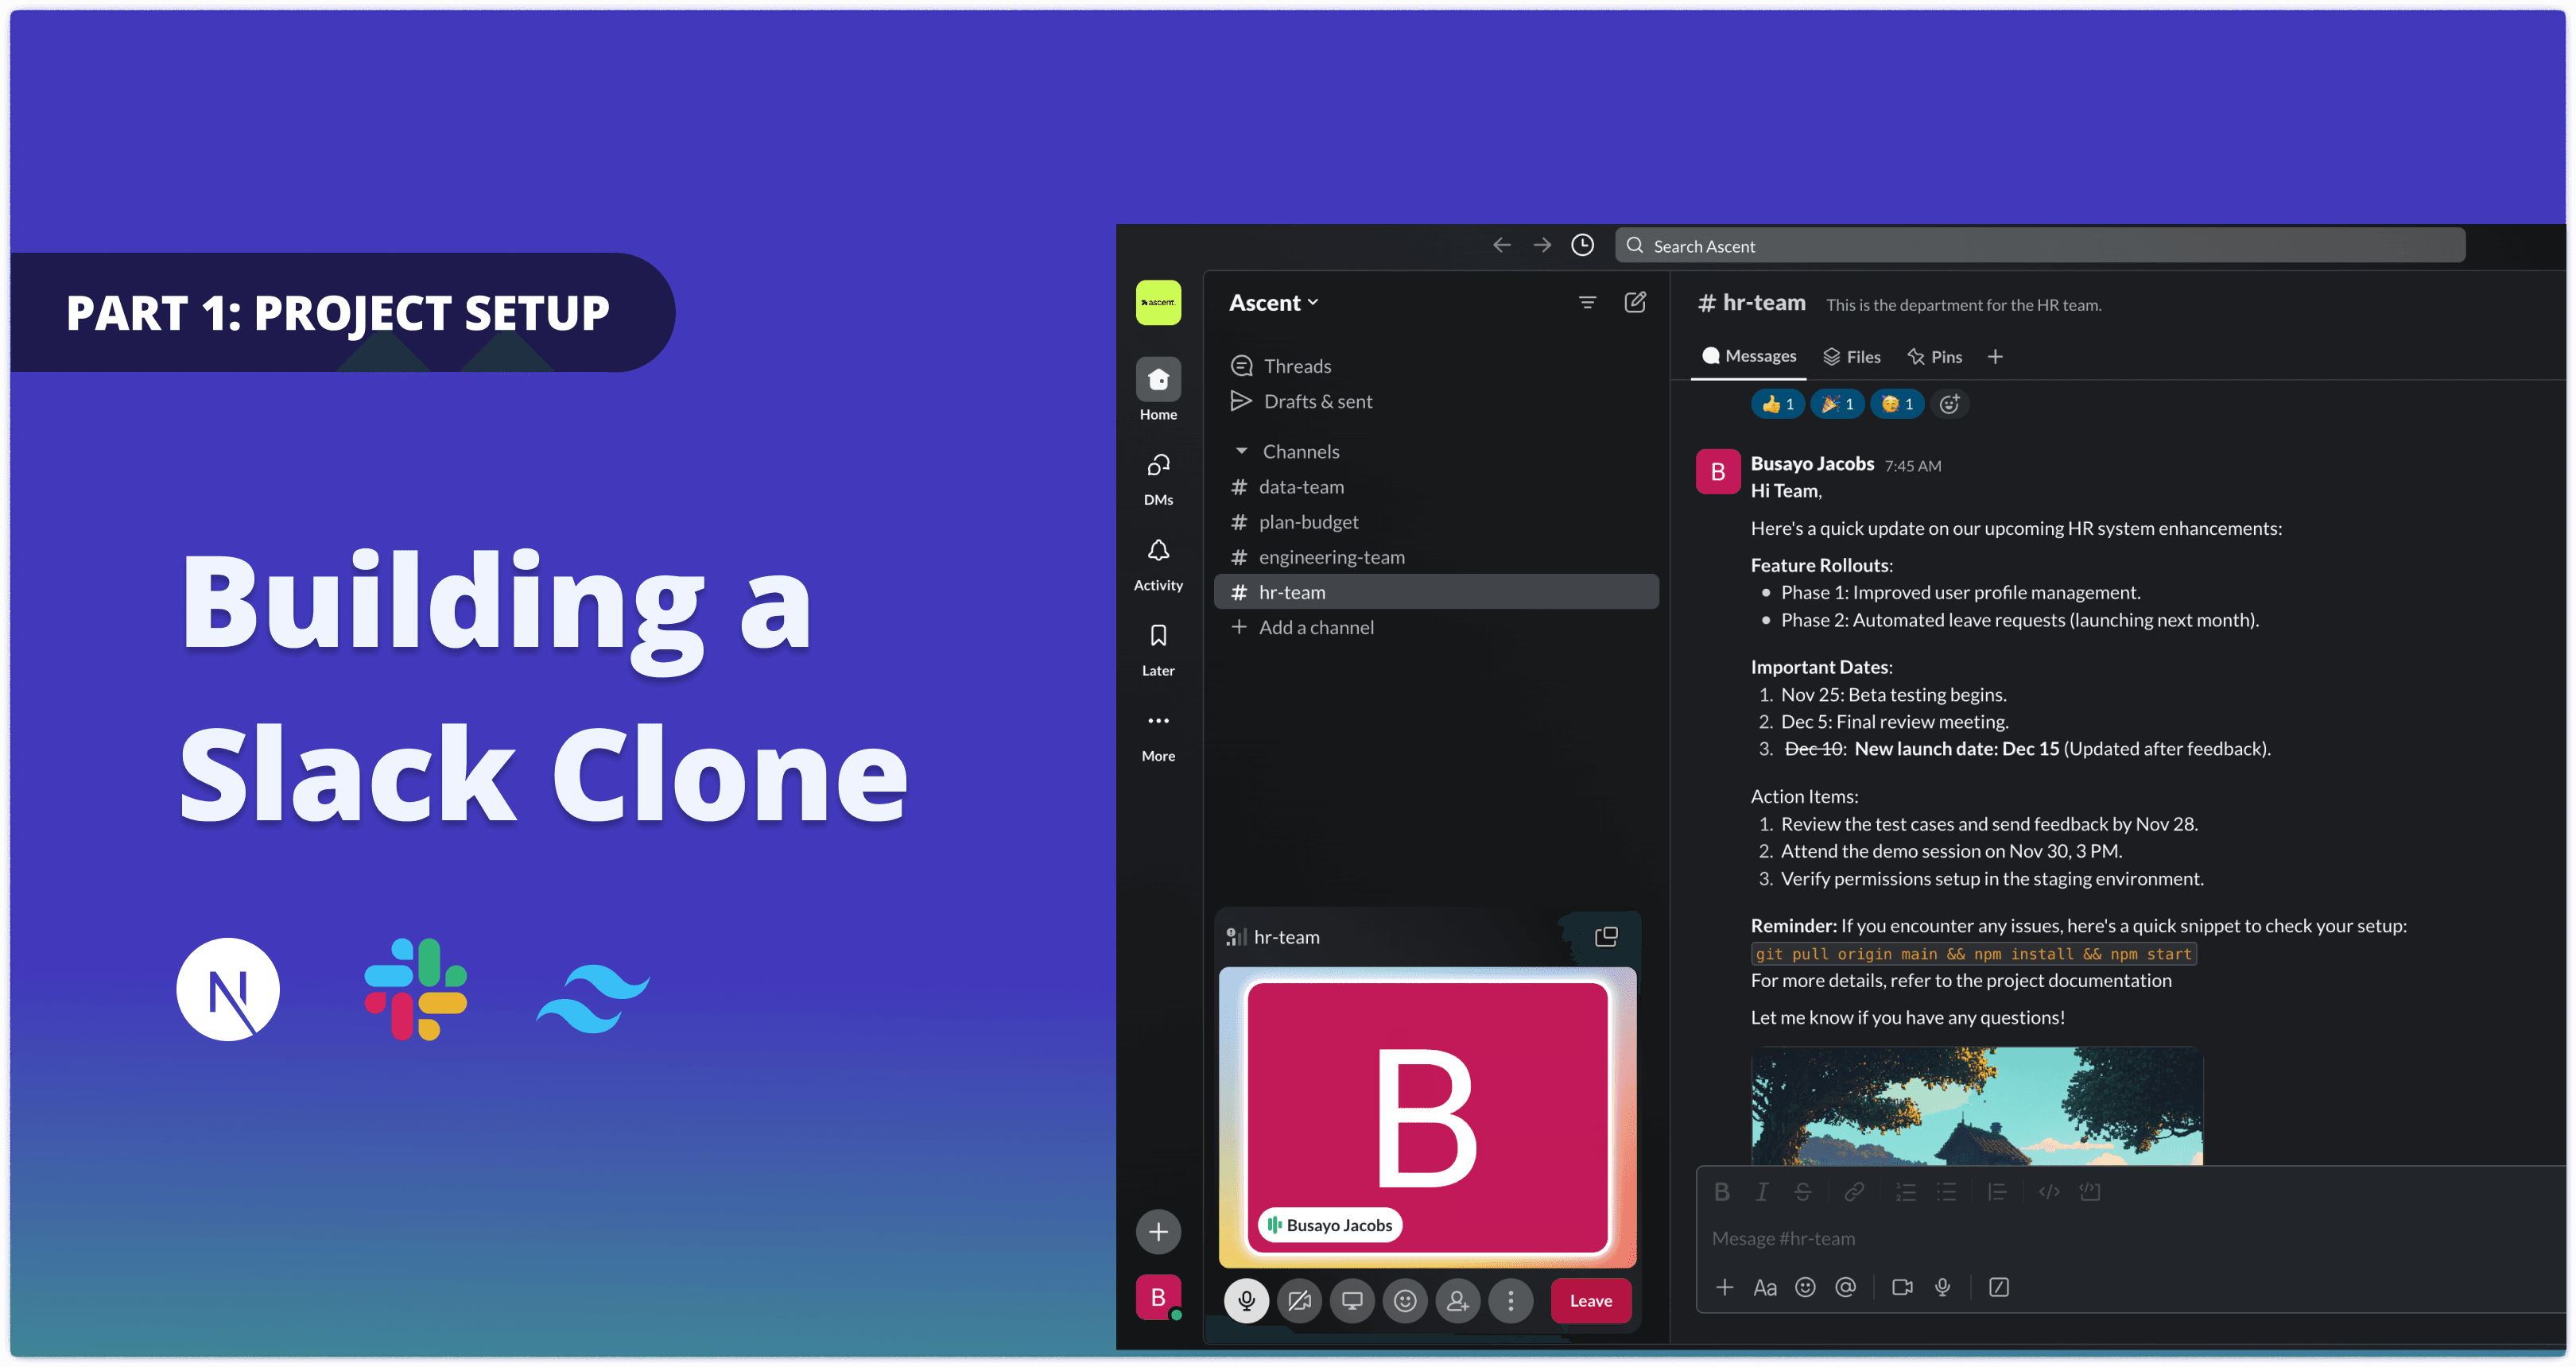Go back with the left arrow
Screen dimensions: 2576x1367
tap(1501, 245)
